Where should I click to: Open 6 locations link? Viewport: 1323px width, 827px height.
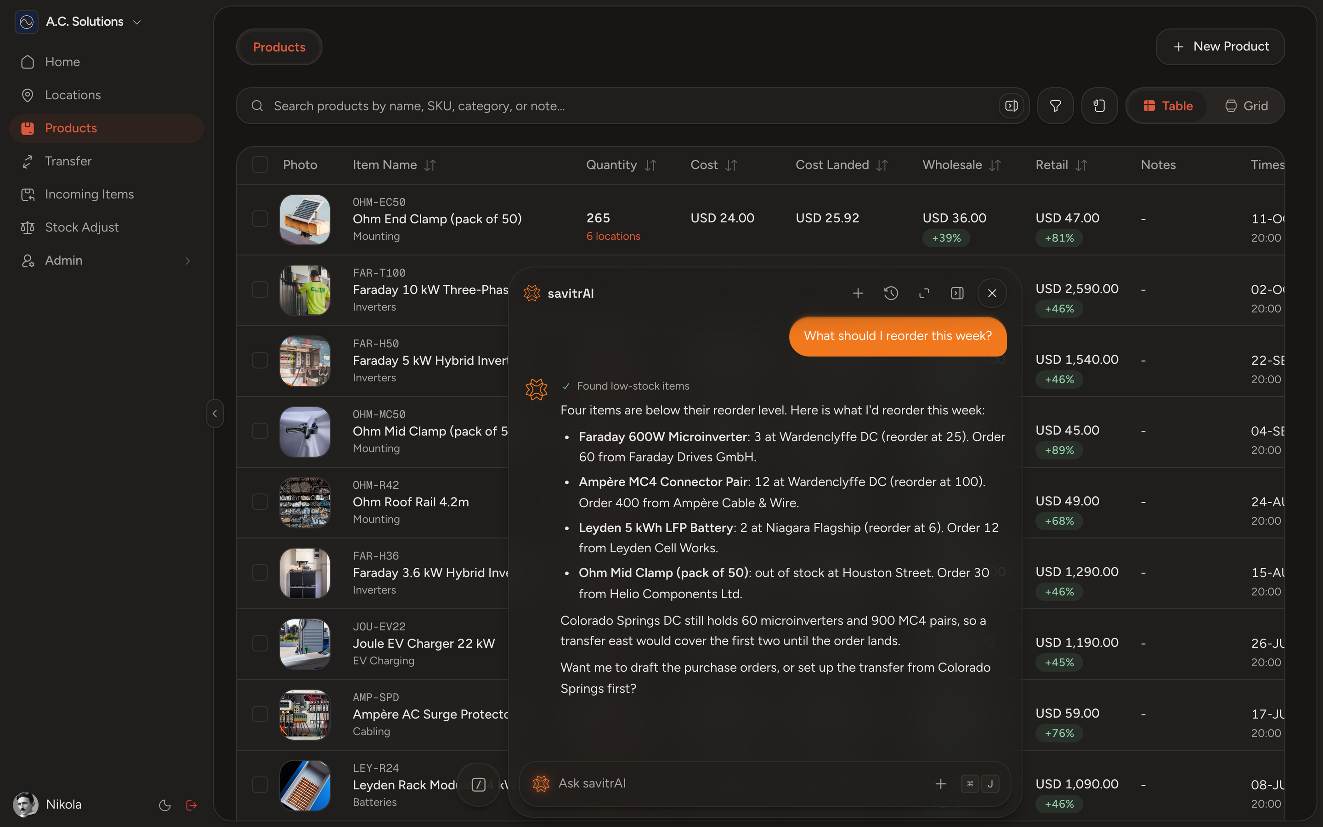click(x=613, y=236)
